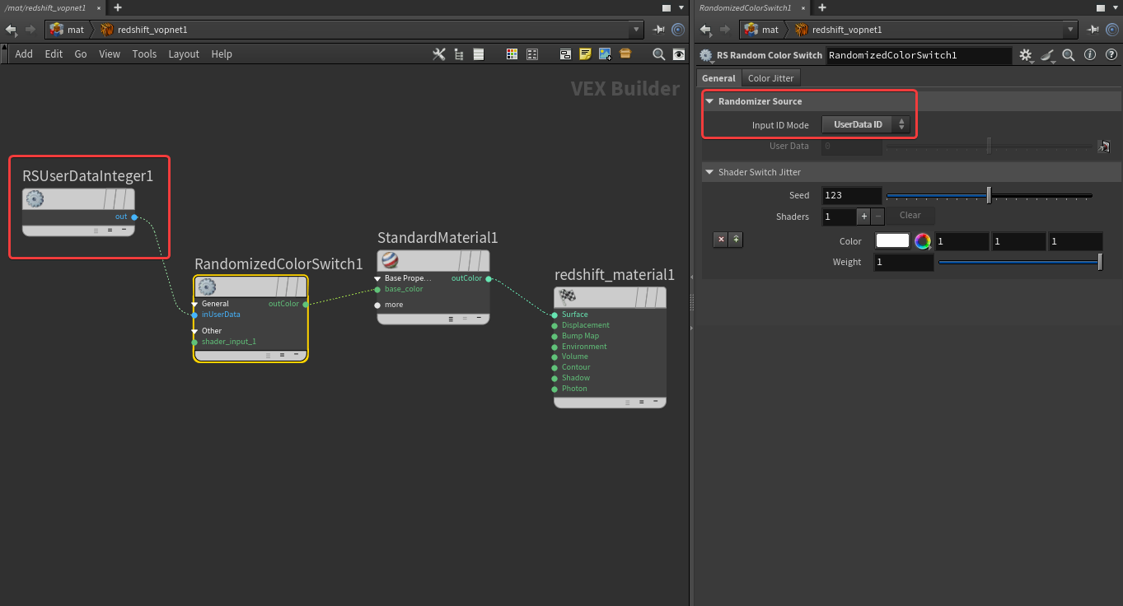Select the General tab
Screen dimensions: 1123x606
click(718, 78)
